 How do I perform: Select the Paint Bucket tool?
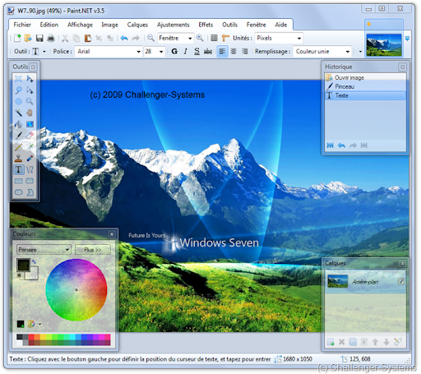tap(18, 124)
